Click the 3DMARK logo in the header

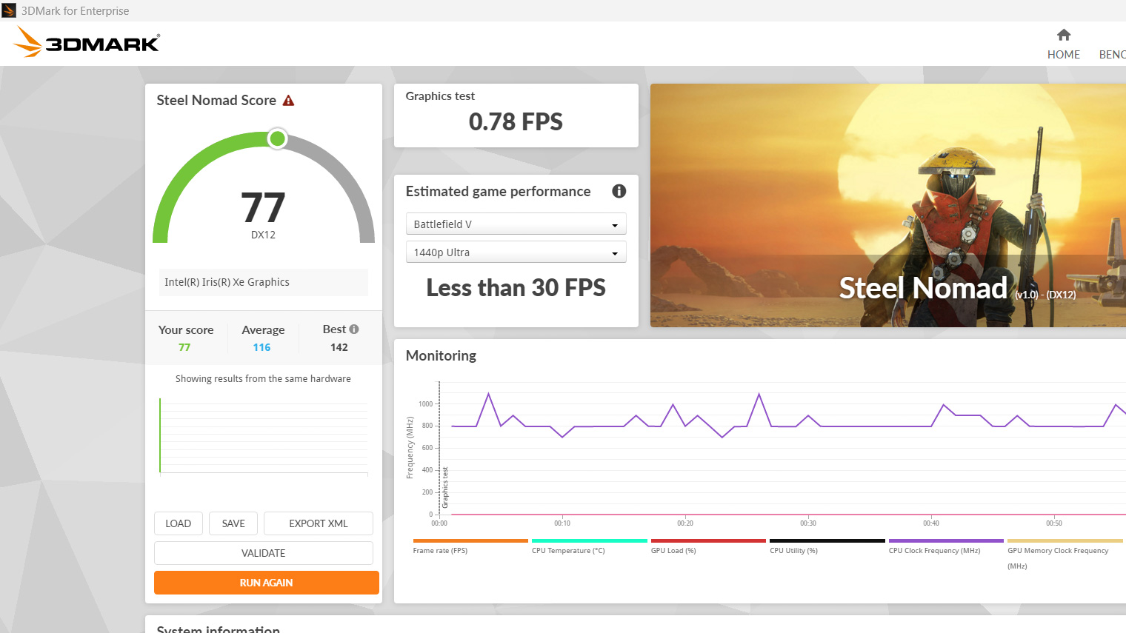pyautogui.click(x=87, y=42)
